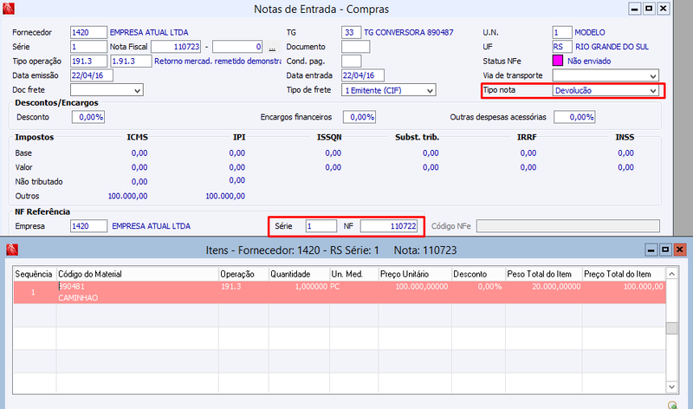Click the Fornecedor code field 1420
This screenshot has height=409, width=693.
pos(88,32)
